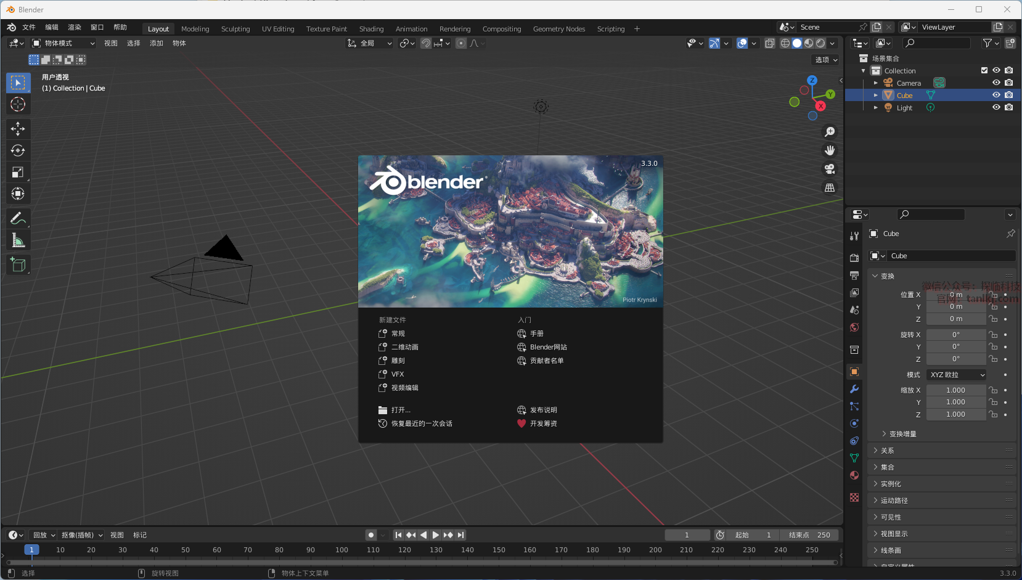Uncheck the Collection exclude checkbox
Viewport: 1022px width, 580px height.
coord(984,70)
